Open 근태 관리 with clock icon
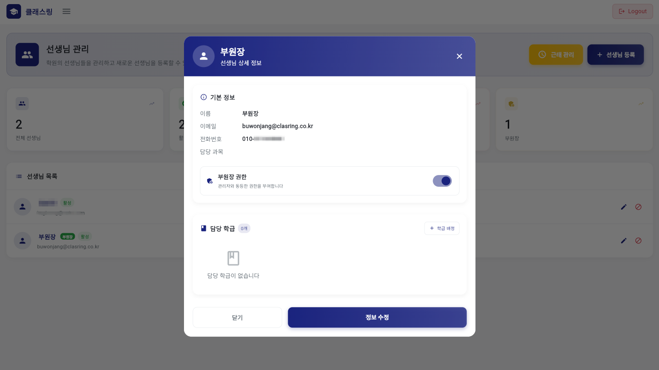Image resolution: width=659 pixels, height=370 pixels. click(556, 55)
